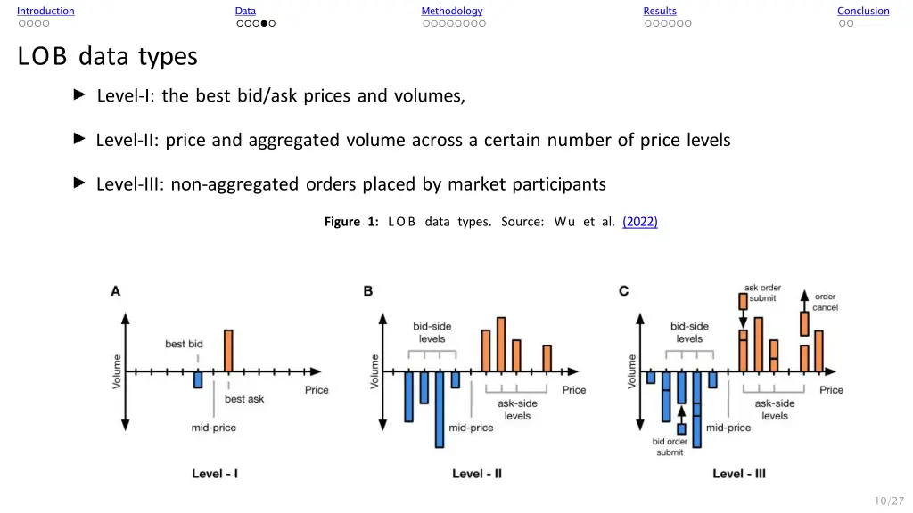
Task: Follow the (2022) citation link
Action: point(640,222)
